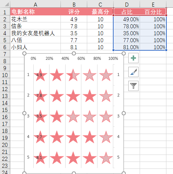The height and width of the screenshot is (174, 173).
Task: Click the 最高分 header cell
Action: (x=100, y=12)
